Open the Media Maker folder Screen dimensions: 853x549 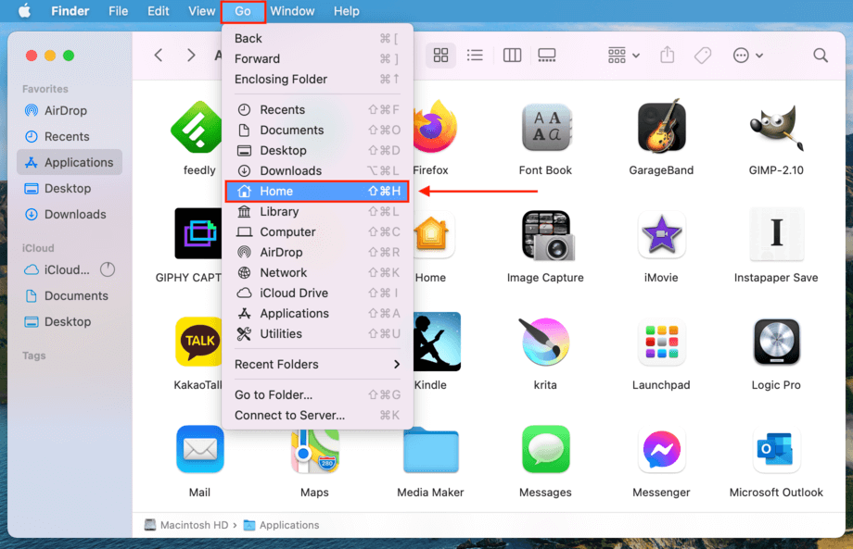click(x=431, y=450)
